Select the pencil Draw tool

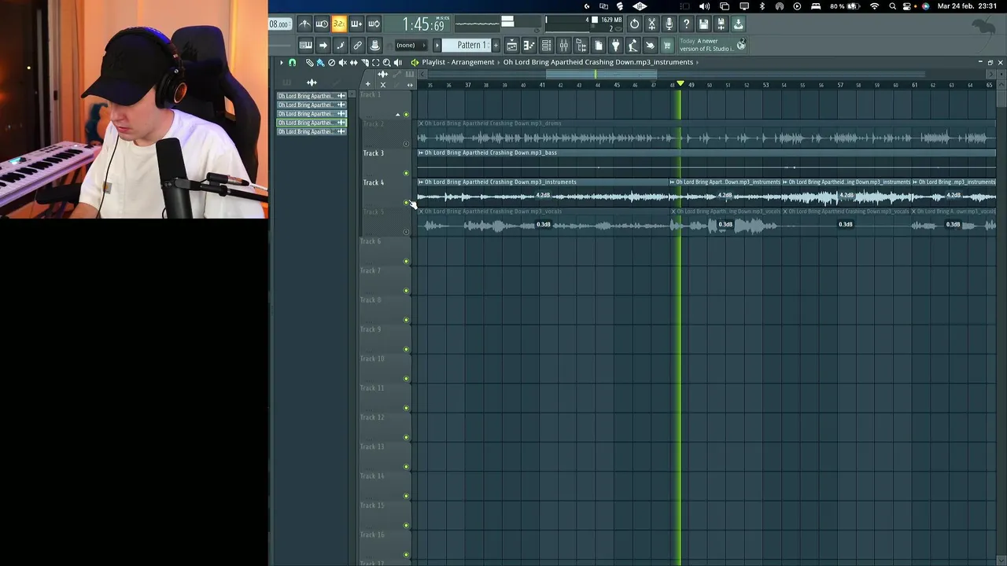point(309,62)
